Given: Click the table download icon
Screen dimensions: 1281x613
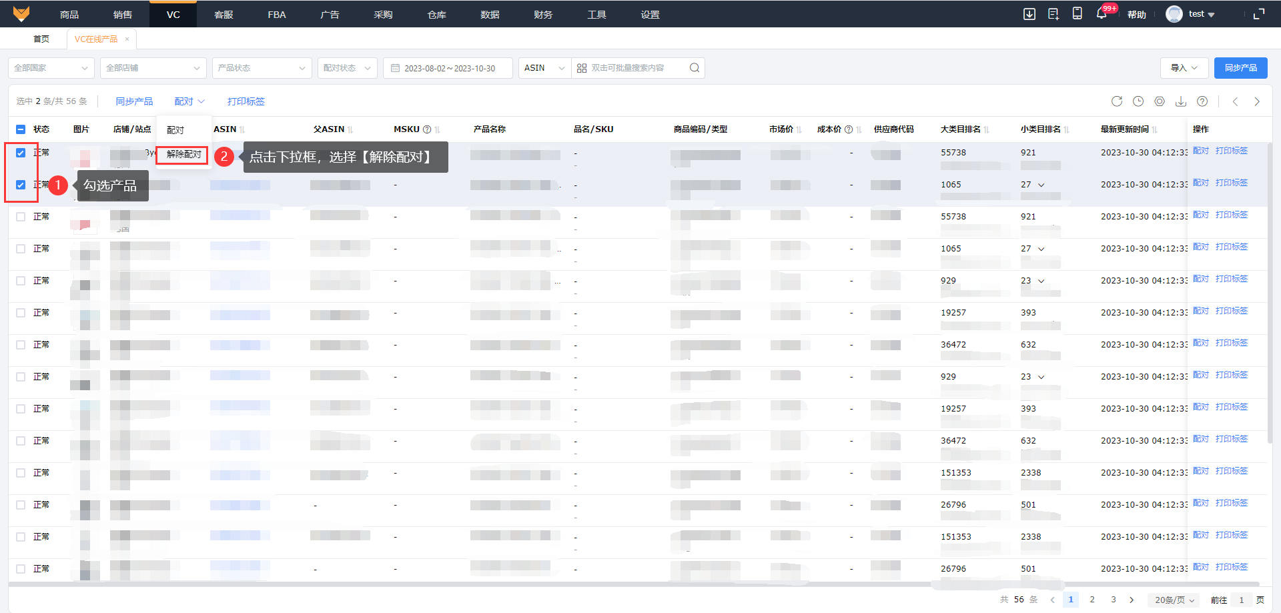Looking at the screenshot, I should (1181, 101).
